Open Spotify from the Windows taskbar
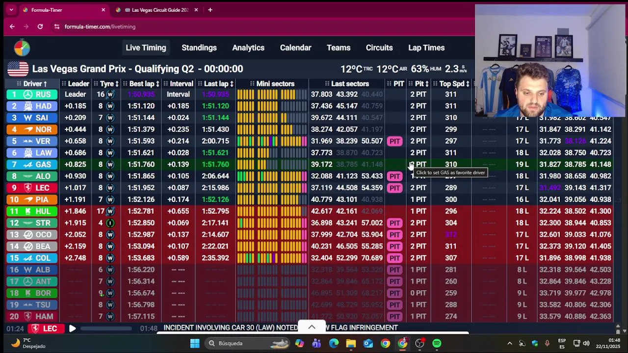 [437, 343]
